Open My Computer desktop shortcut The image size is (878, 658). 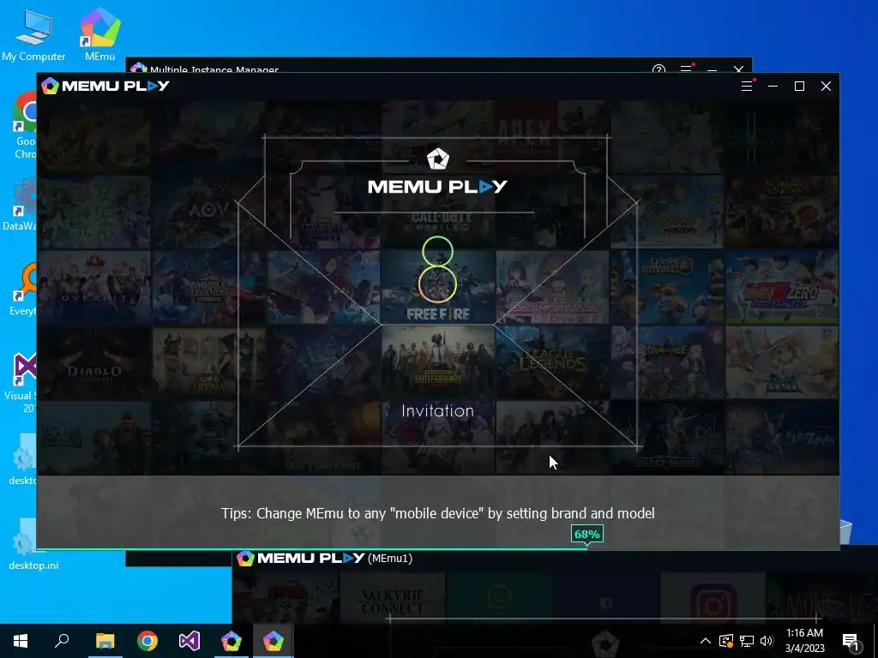pyautogui.click(x=33, y=35)
